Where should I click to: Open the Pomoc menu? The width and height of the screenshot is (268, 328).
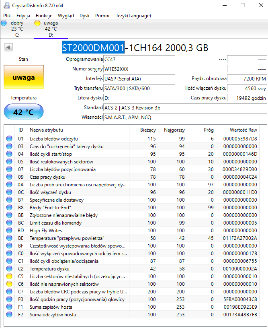coord(103,16)
